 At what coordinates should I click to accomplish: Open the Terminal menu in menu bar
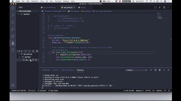click(x=58, y=1)
